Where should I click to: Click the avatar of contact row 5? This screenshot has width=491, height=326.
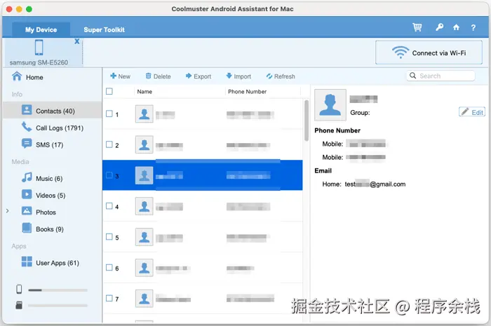click(x=144, y=237)
